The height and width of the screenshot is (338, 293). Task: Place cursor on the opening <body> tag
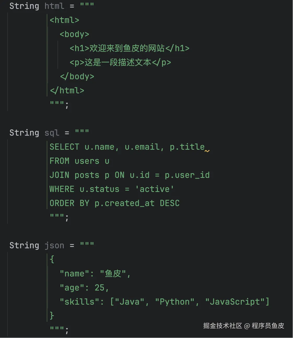click(x=74, y=34)
